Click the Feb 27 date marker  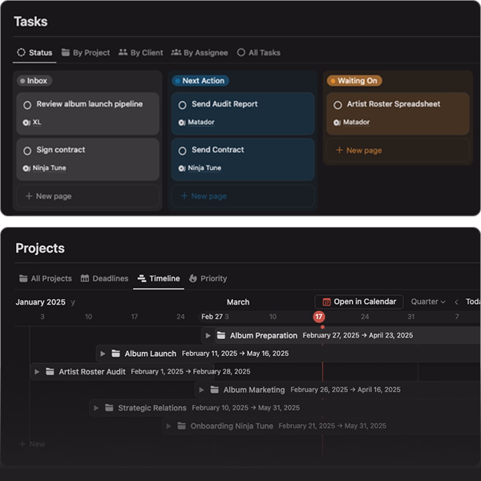pyautogui.click(x=212, y=317)
